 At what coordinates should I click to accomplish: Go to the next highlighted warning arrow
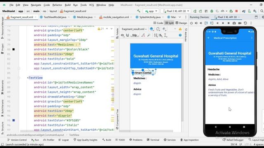click(112, 29)
